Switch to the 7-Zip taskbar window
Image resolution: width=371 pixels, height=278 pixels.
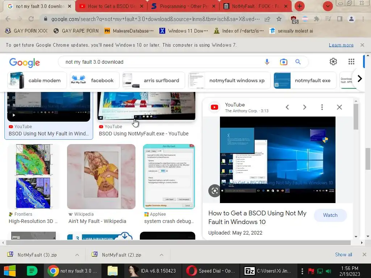[x=268, y=271]
